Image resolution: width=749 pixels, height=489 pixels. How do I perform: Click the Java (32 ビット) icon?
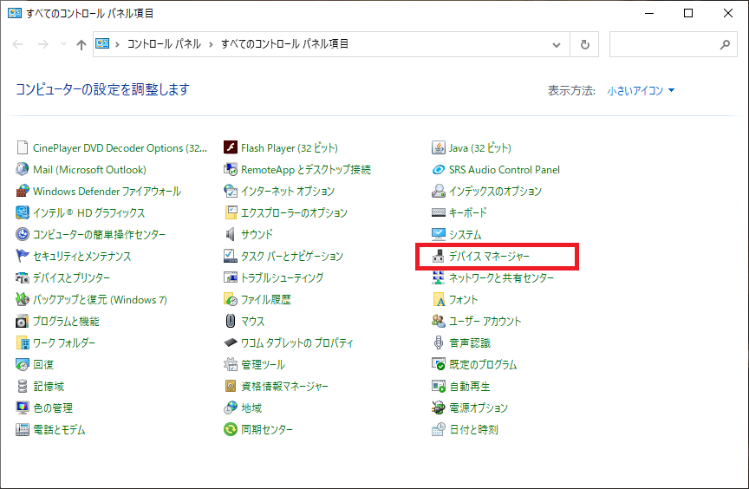439,148
